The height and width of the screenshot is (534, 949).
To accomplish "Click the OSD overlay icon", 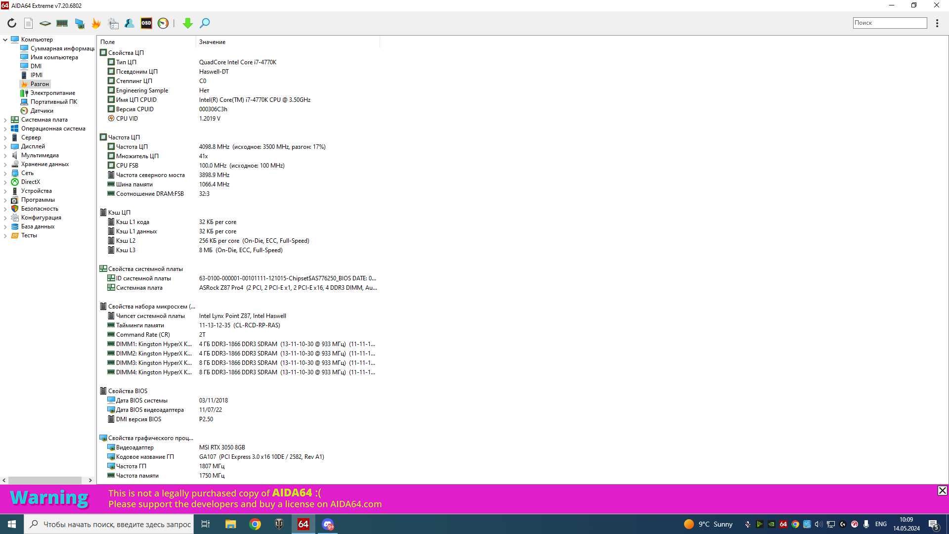I will click(146, 23).
